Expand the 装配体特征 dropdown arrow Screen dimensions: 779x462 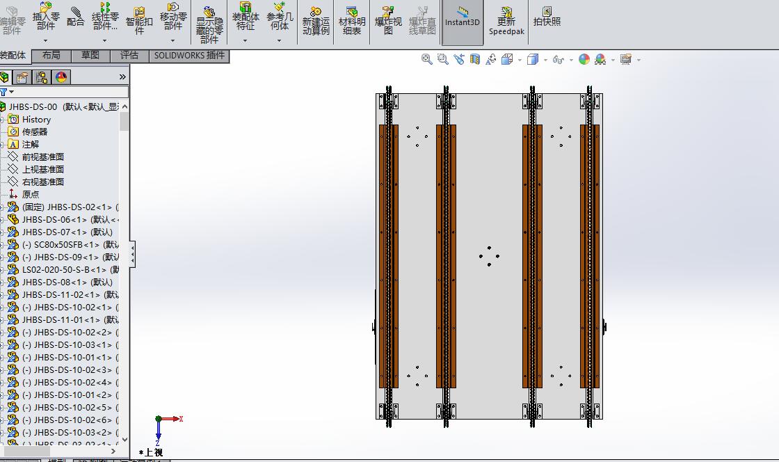[x=246, y=41]
